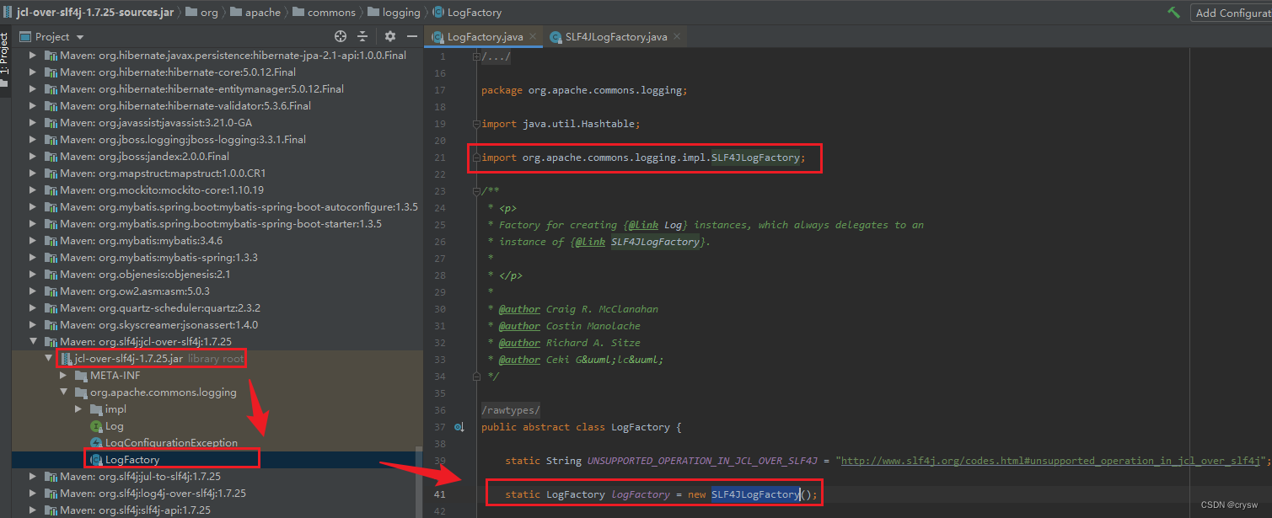Expand the META-INF folder arrow

pos(63,375)
